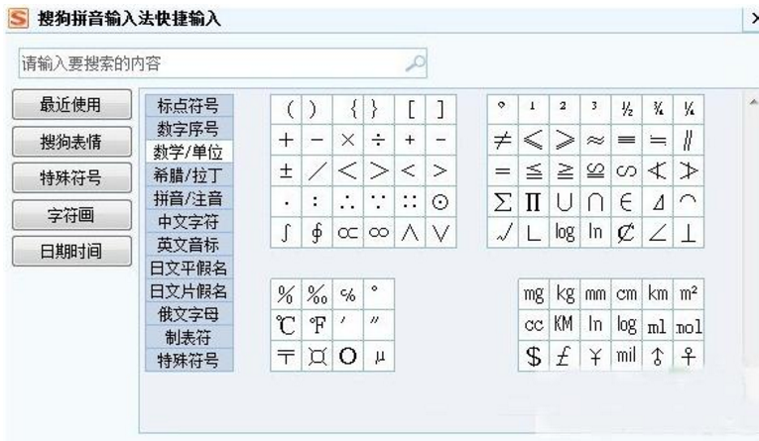Insert the greater-than-or-equal symbol ≥
Screen dimensions: 759x441
(x=564, y=170)
